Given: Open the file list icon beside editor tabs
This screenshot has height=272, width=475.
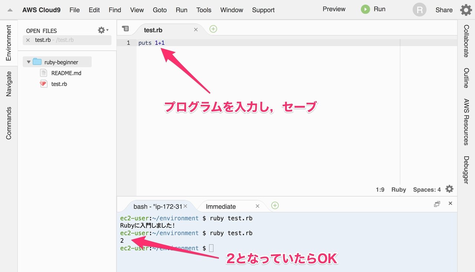Looking at the screenshot, I should [125, 29].
